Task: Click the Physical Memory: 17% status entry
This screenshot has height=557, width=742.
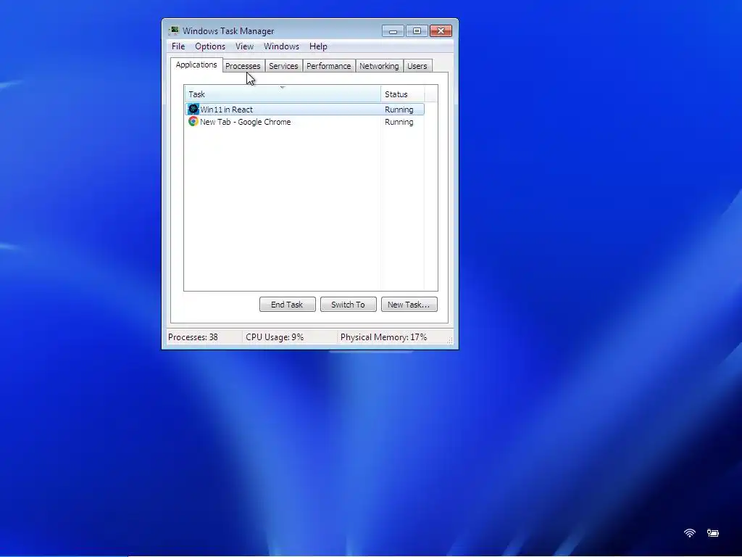Action: (x=383, y=337)
